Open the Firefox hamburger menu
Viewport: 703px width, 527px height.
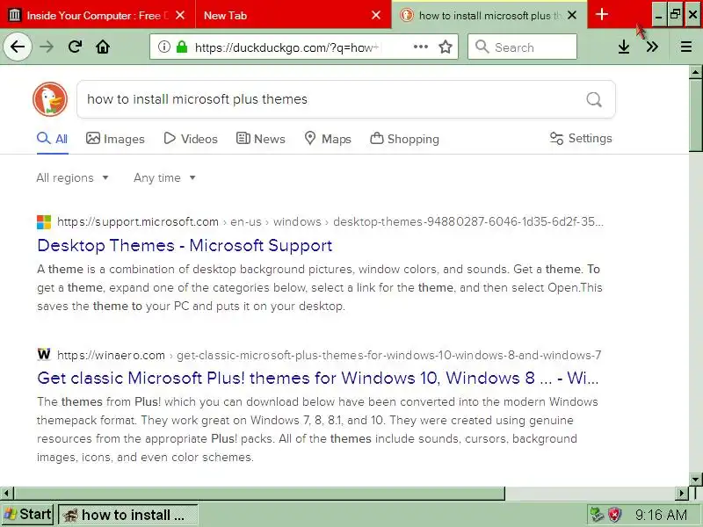point(686,47)
